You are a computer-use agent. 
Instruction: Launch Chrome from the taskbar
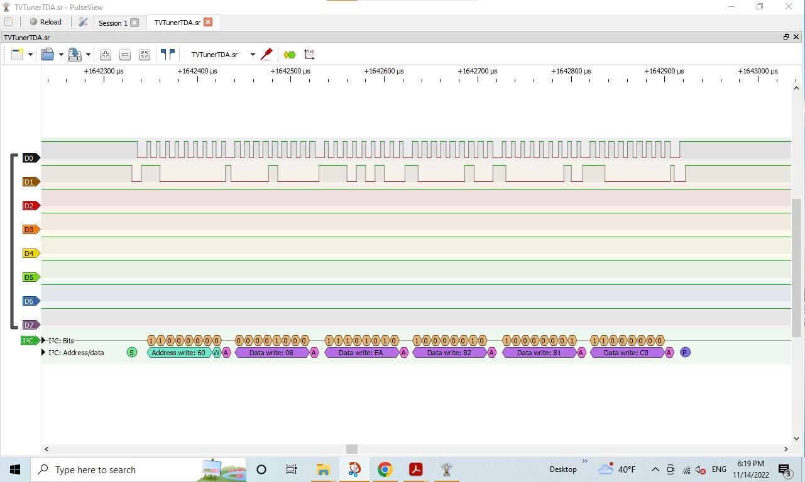click(x=385, y=469)
